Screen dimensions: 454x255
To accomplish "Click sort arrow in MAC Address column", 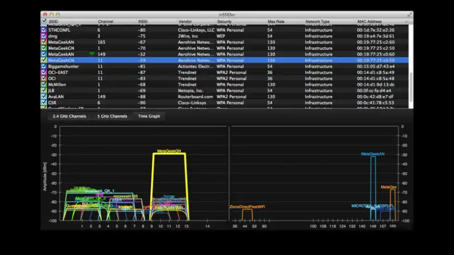I will (x=406, y=22).
